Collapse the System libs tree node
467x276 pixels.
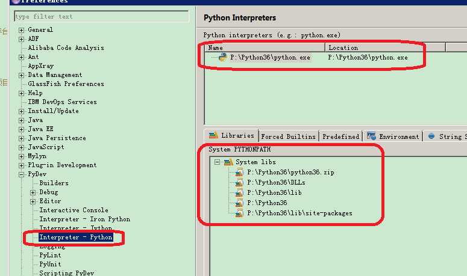pos(217,162)
